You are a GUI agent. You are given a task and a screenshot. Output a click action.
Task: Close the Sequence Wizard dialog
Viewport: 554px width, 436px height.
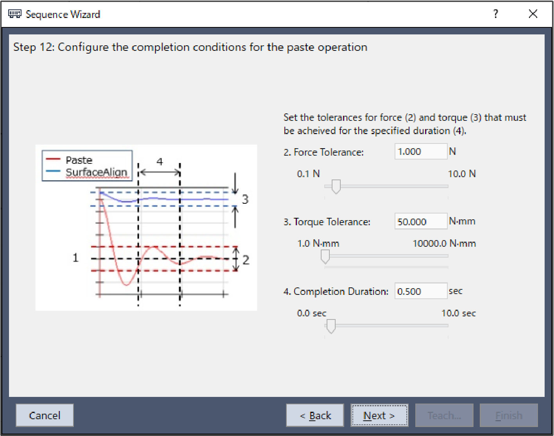click(x=533, y=14)
